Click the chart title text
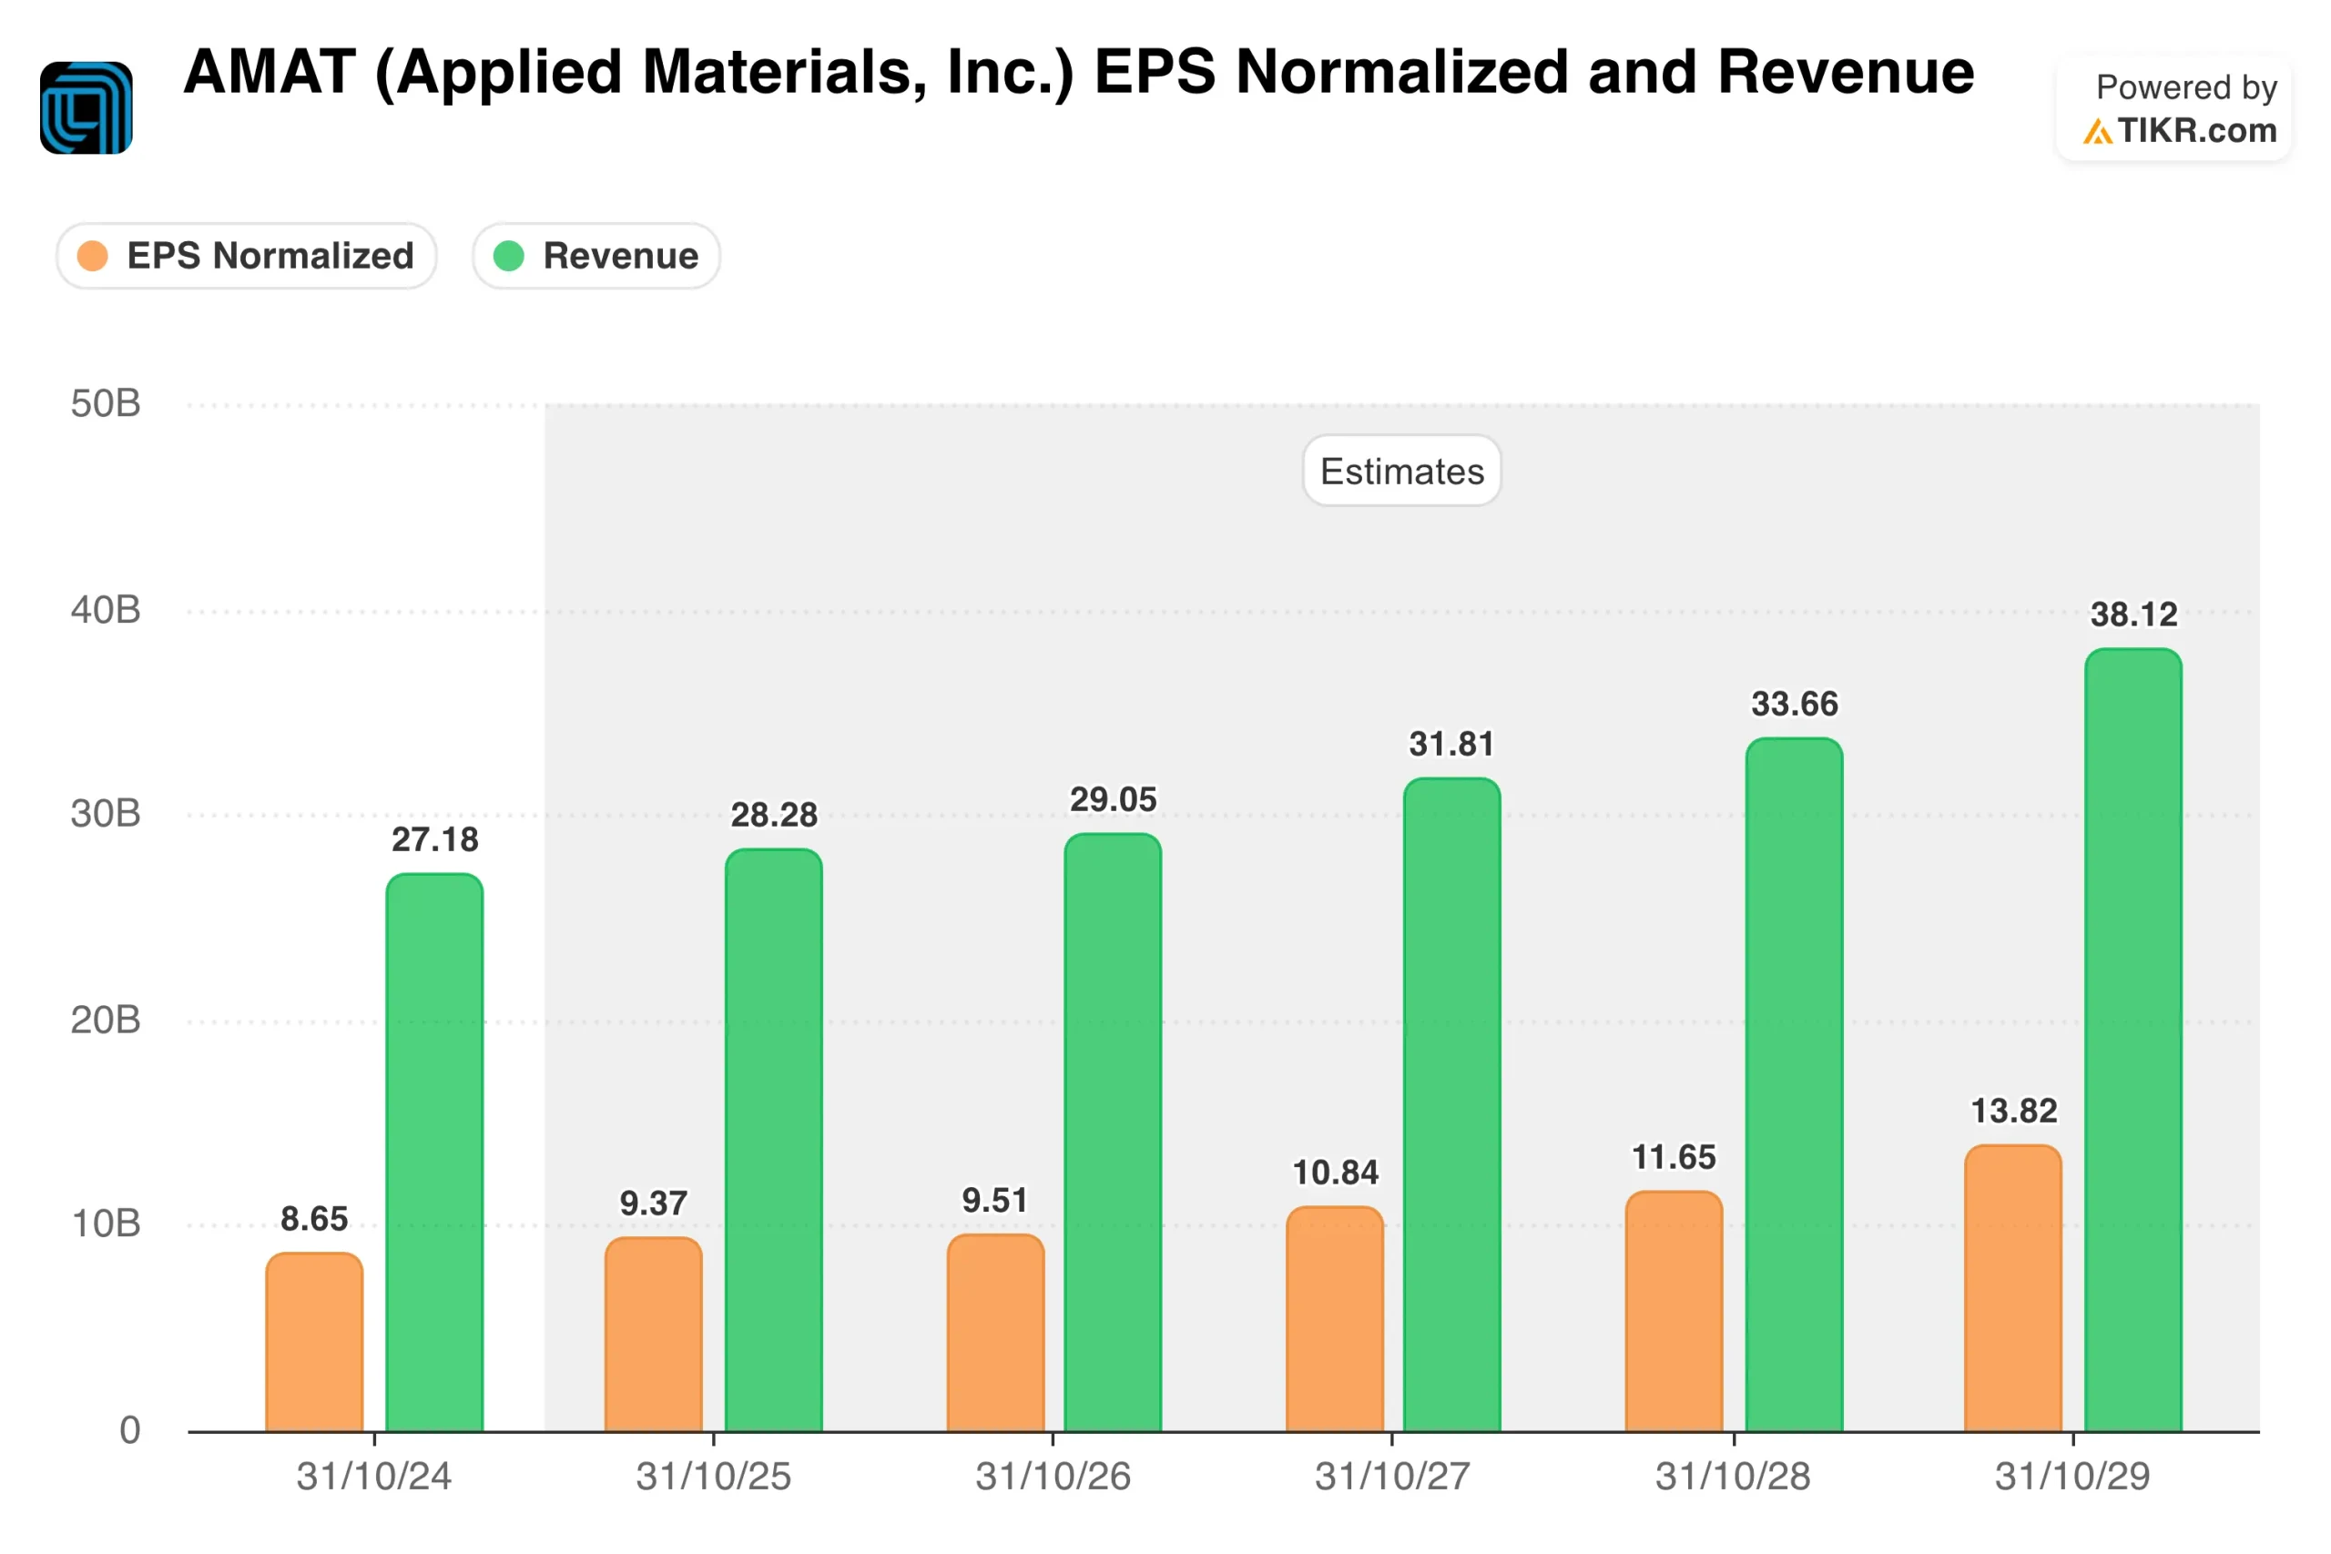Screen dimensions: 2331x1554 coord(1078,72)
